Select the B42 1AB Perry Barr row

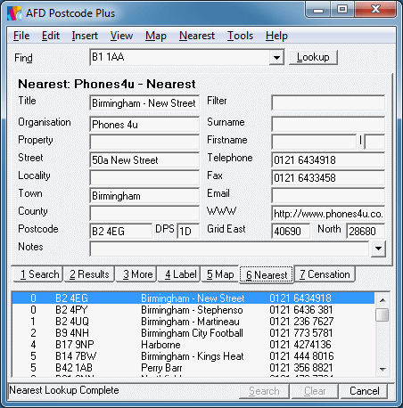[193, 368]
